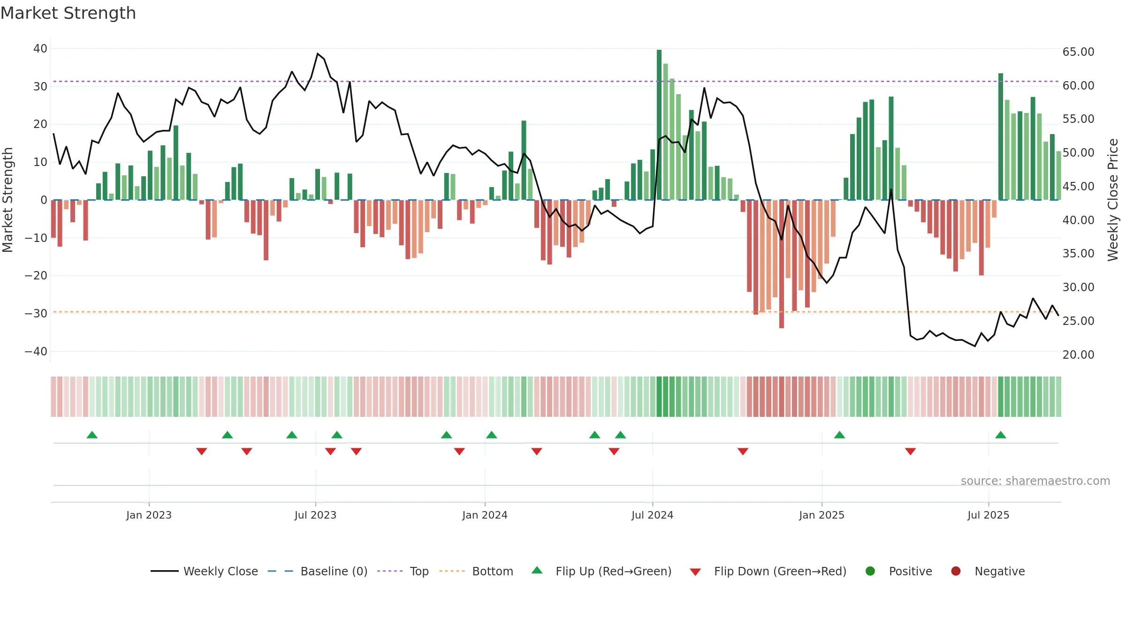Toggle the Negative legend entry
Image resolution: width=1126 pixels, height=633 pixels.
click(x=988, y=571)
